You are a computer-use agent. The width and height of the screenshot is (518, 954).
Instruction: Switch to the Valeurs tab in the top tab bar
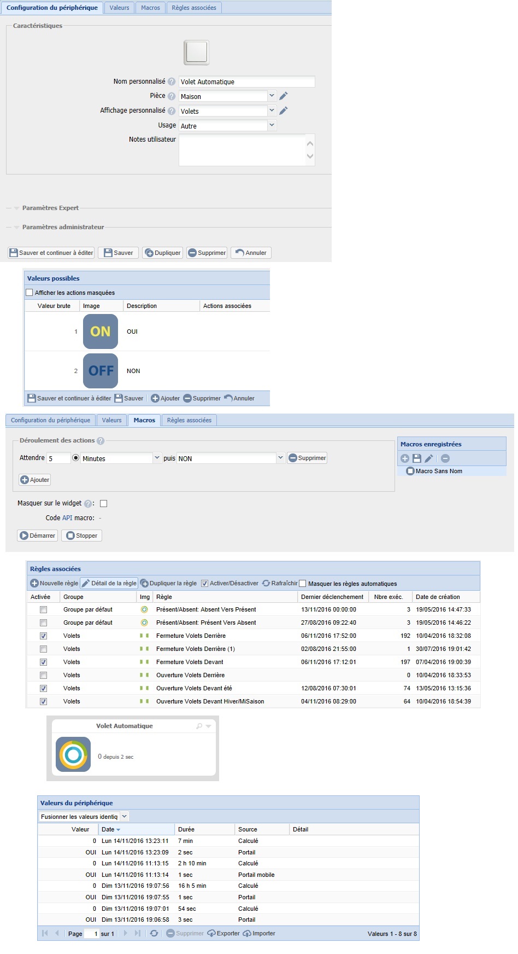pyautogui.click(x=119, y=8)
